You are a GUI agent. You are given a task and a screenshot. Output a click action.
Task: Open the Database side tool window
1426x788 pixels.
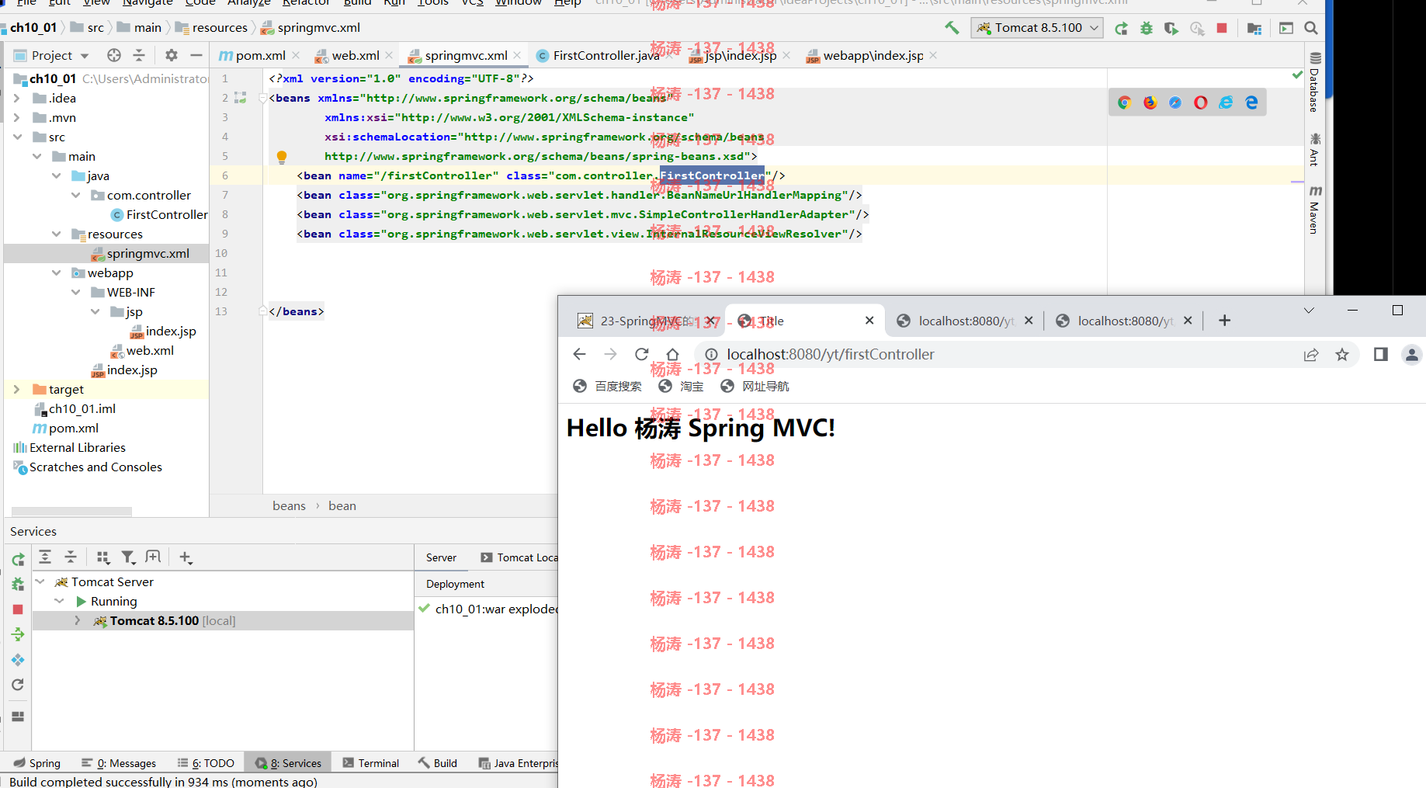1315,83
